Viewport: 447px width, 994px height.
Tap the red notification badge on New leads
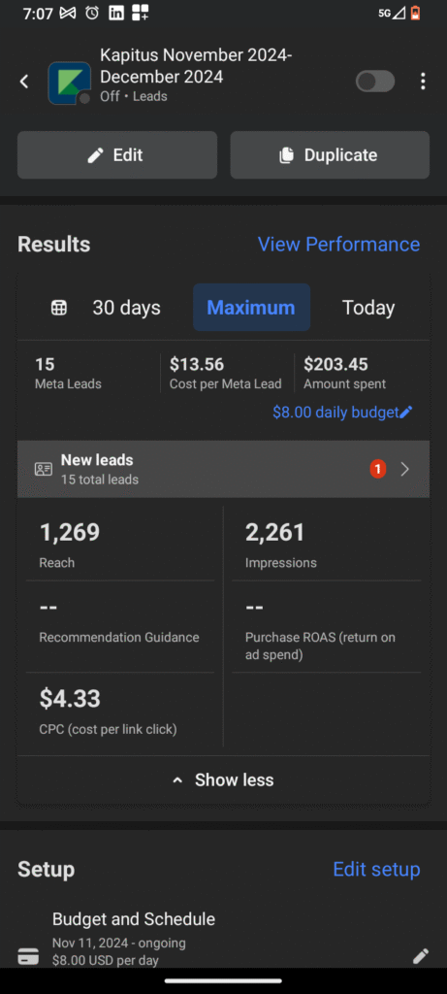378,469
